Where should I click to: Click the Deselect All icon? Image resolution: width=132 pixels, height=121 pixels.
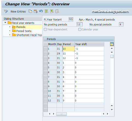point(57,11)
